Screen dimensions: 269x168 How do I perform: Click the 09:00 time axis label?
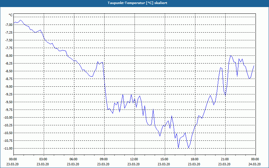(x=104, y=159)
